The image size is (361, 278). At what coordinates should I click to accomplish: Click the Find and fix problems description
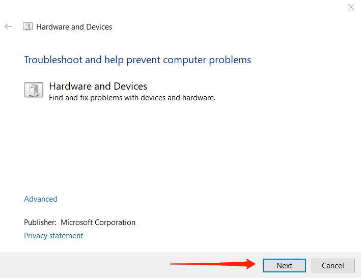tap(132, 98)
